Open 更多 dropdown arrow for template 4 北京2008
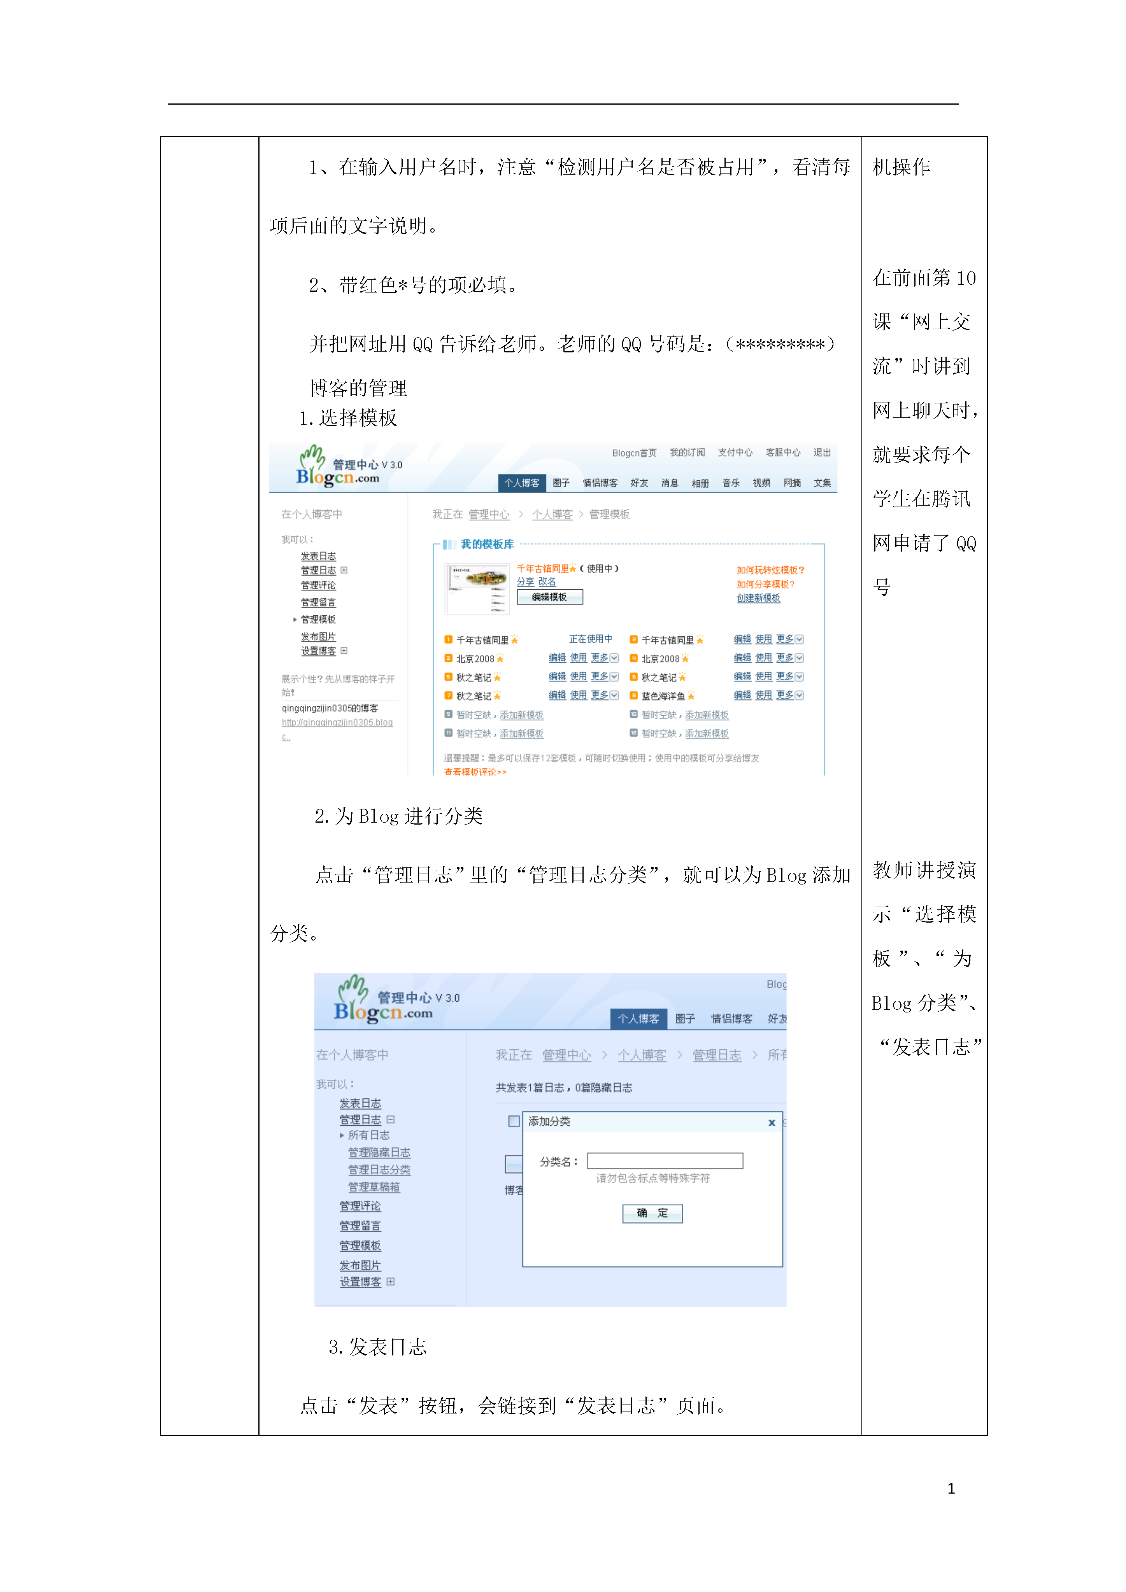The width and height of the screenshot is (1126, 1592). 799,658
